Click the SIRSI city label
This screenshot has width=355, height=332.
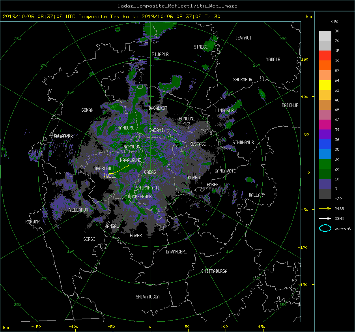[89, 239]
